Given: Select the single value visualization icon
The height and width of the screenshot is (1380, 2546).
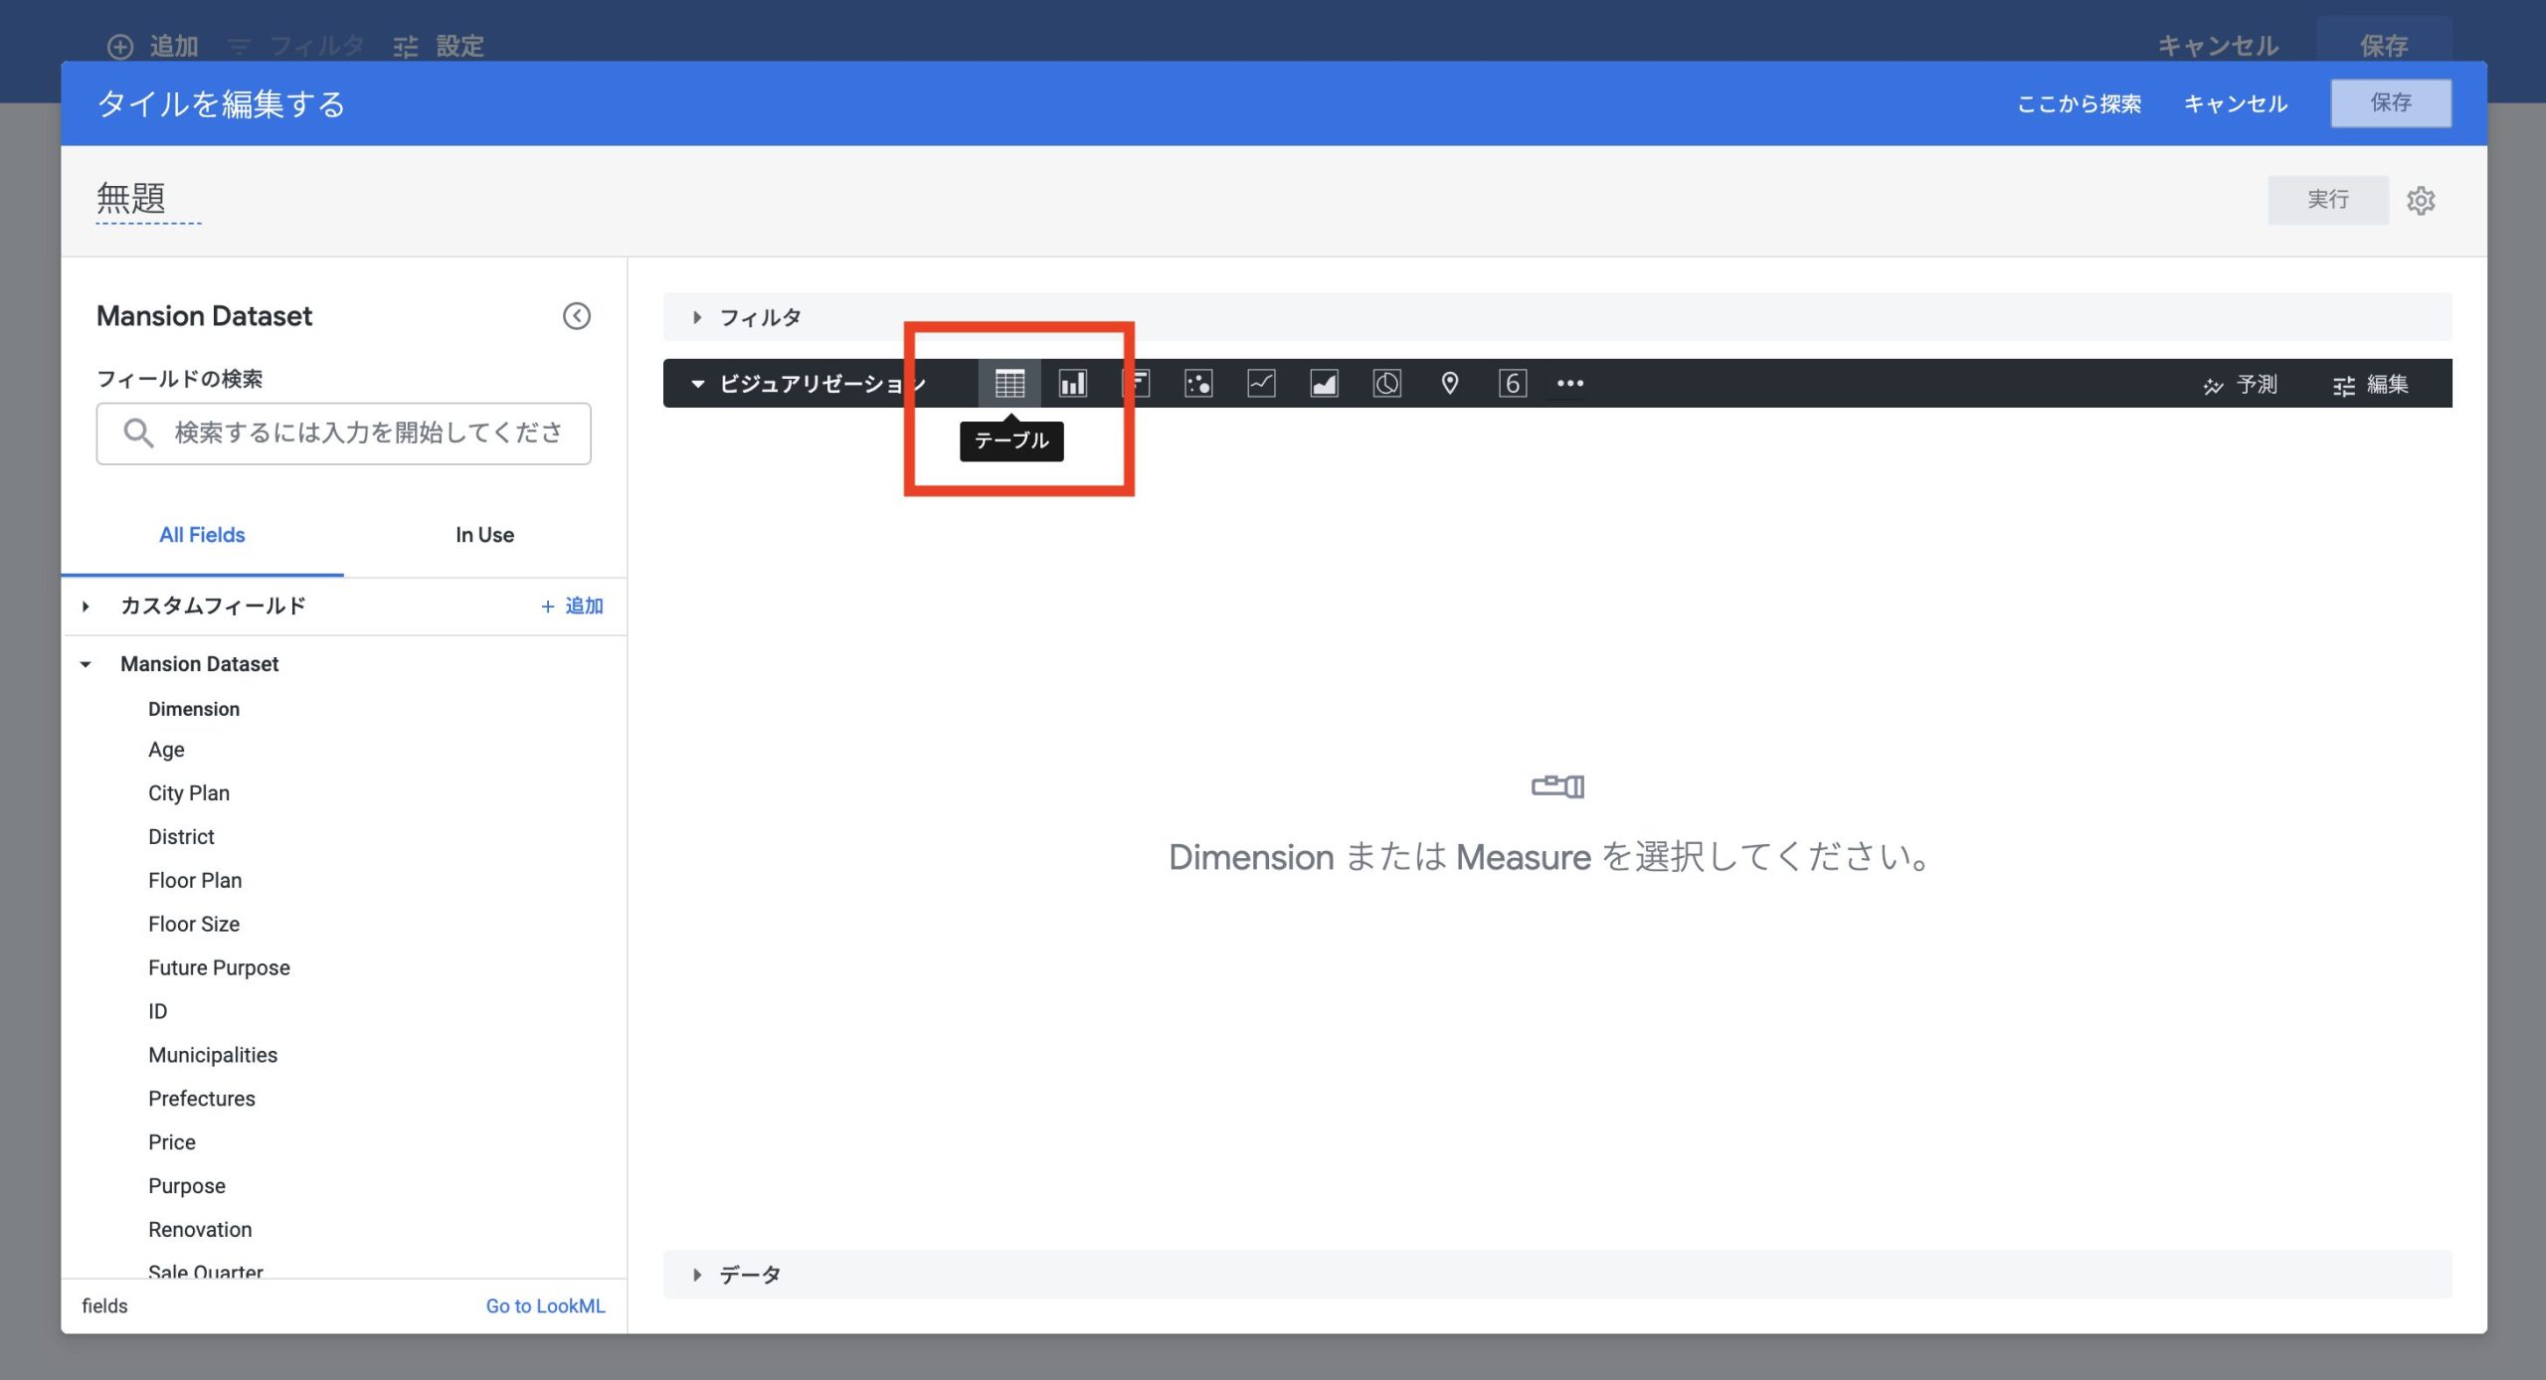Looking at the screenshot, I should coord(1513,384).
